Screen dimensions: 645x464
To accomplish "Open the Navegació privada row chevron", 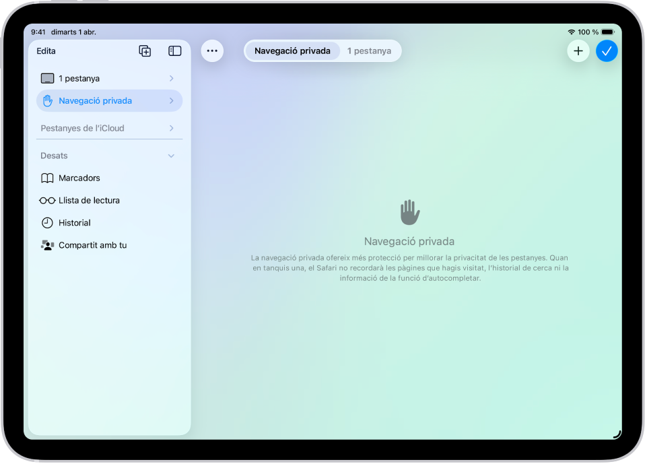I will tap(172, 101).
